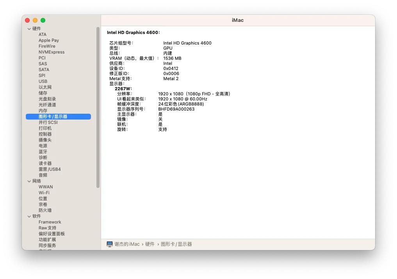Open Framework under the 软件 section
The width and height of the screenshot is (397, 279).
click(50, 222)
